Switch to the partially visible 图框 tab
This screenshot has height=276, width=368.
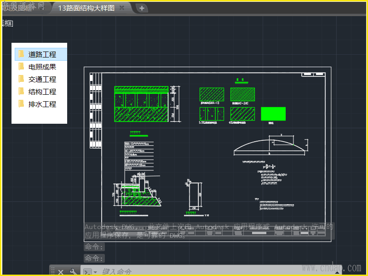pos(18,8)
